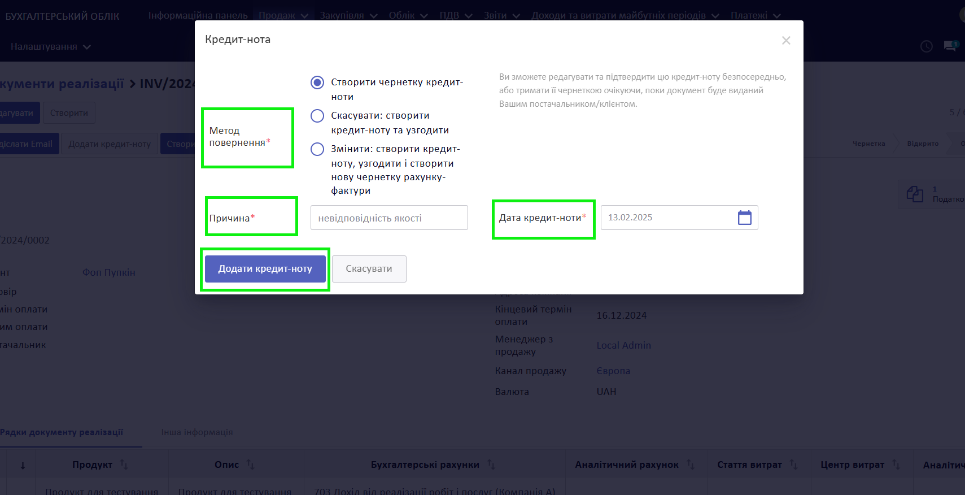Click the down arrow column header icon
The width and height of the screenshot is (965, 495).
coord(23,466)
